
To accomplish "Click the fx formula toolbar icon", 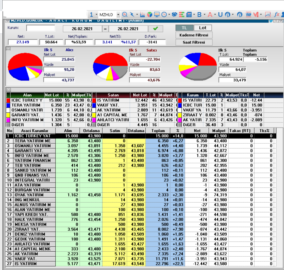I will [277, 14].
